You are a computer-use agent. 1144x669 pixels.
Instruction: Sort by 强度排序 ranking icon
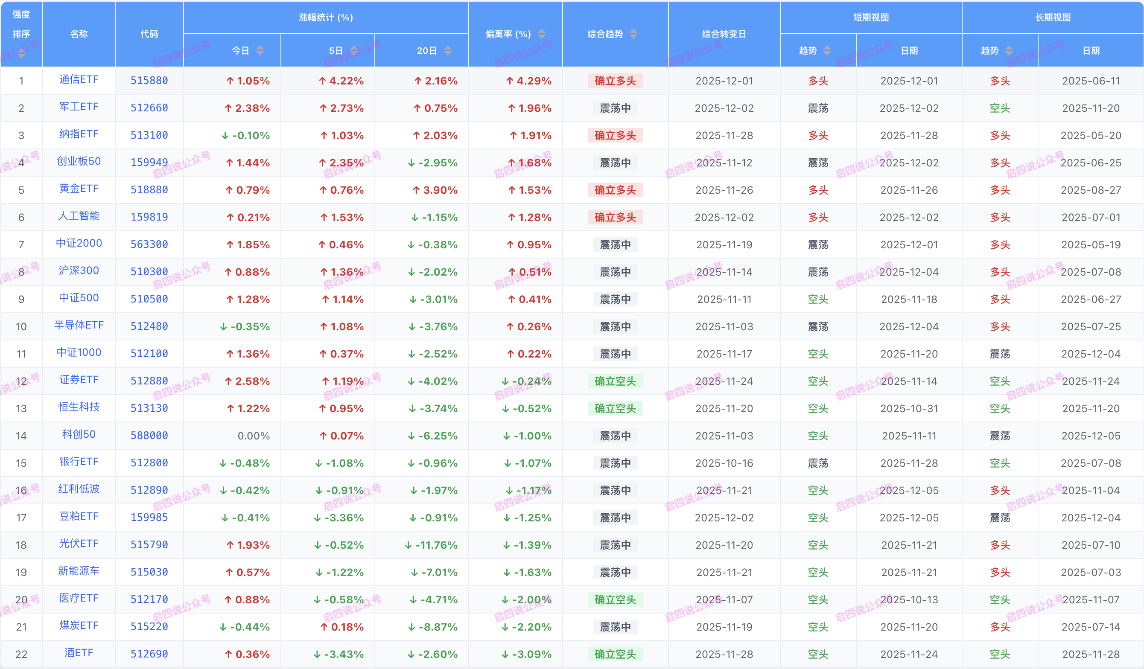(x=21, y=53)
